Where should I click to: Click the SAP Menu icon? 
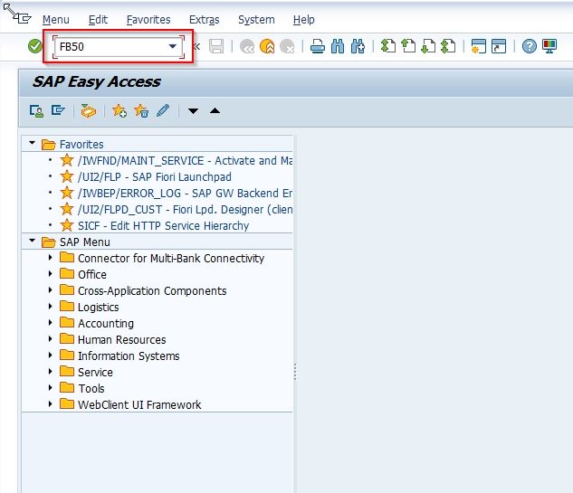[x=58, y=110]
